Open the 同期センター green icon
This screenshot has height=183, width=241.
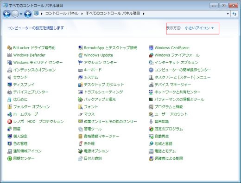pyautogui.click(x=10, y=158)
